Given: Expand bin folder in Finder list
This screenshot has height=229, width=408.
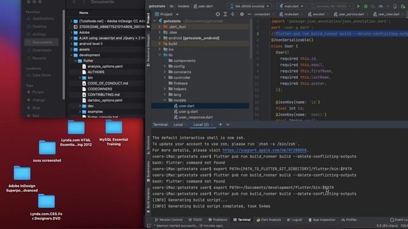Looking at the screenshot, I should pos(80,78).
